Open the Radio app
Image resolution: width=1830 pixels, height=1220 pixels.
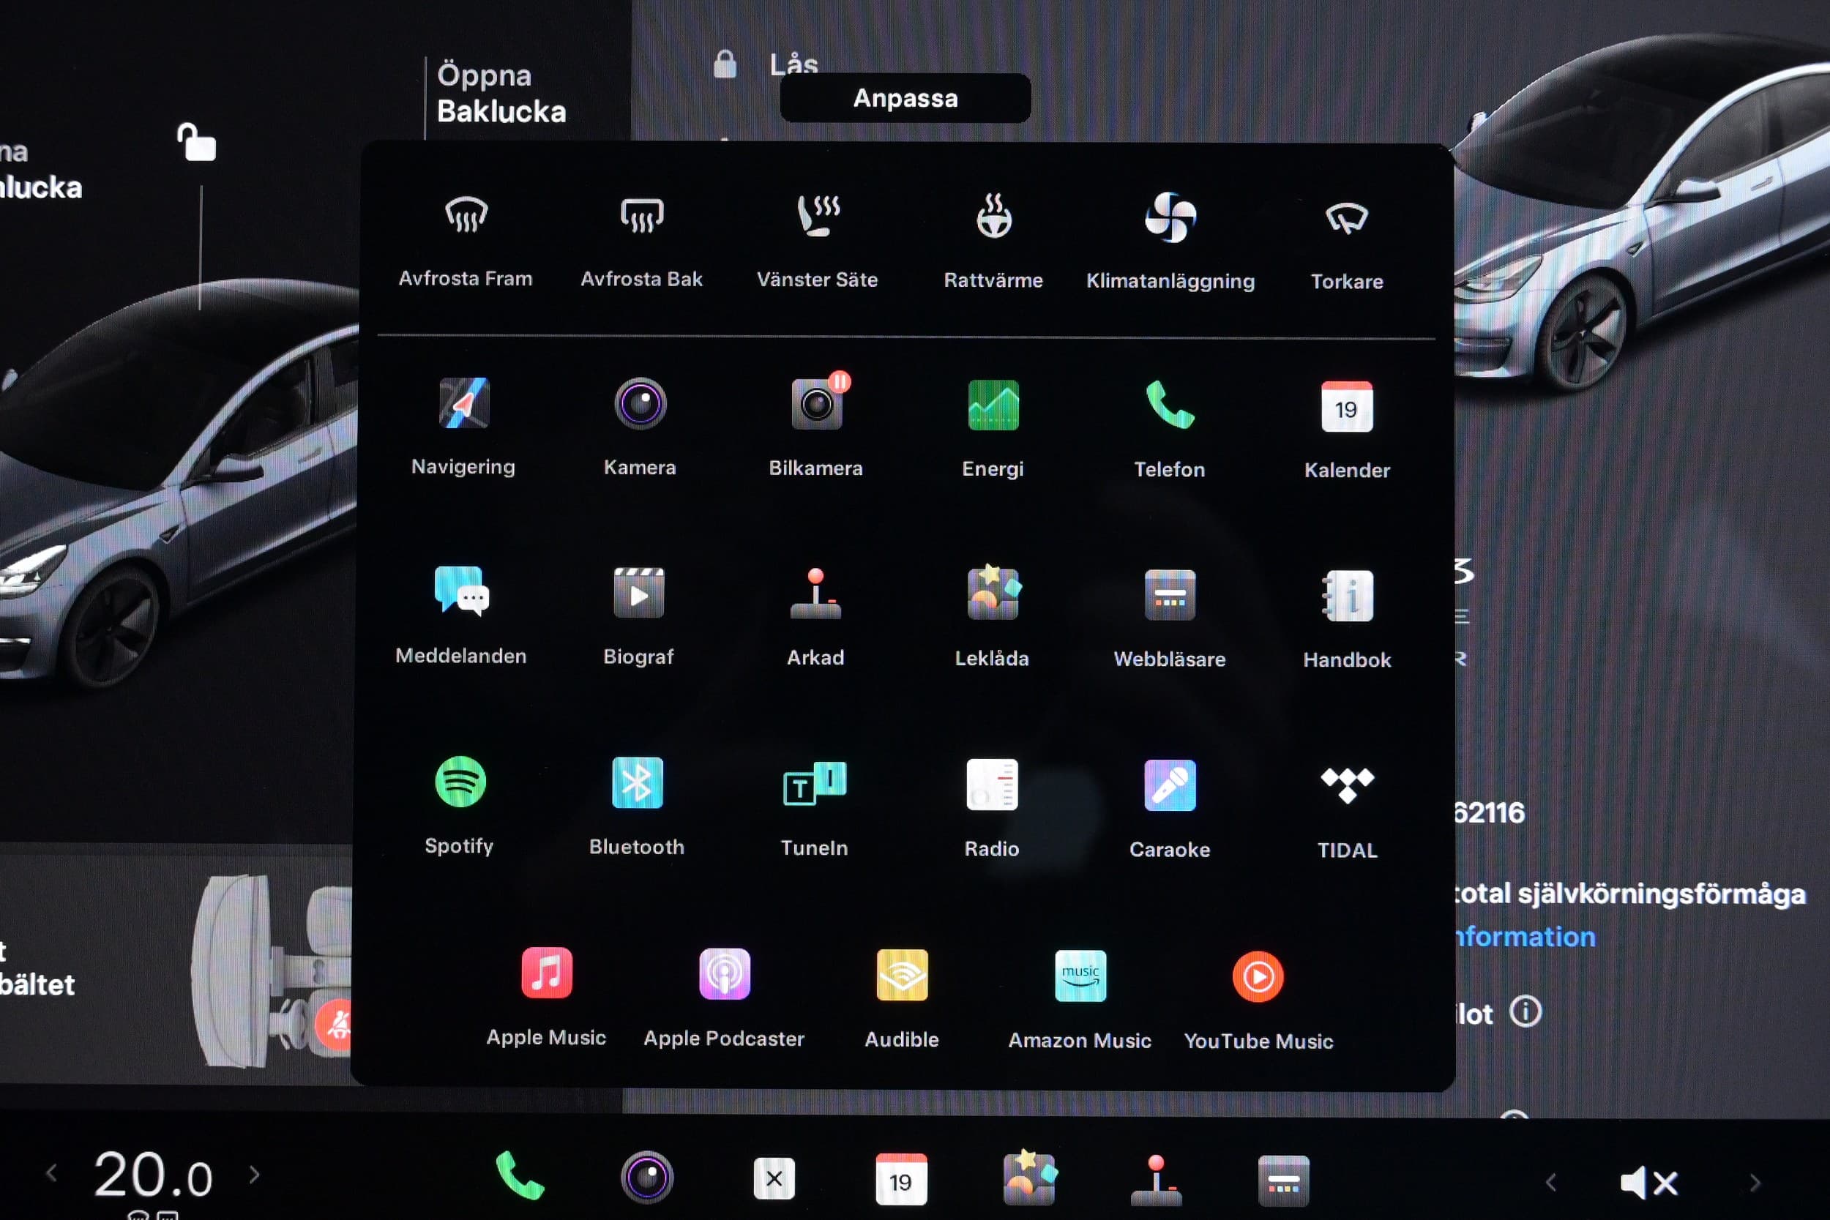click(x=991, y=809)
